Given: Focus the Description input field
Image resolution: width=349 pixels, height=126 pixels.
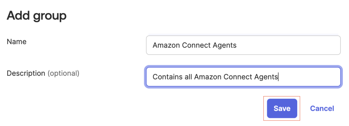Looking at the screenshot, I should click(243, 77).
